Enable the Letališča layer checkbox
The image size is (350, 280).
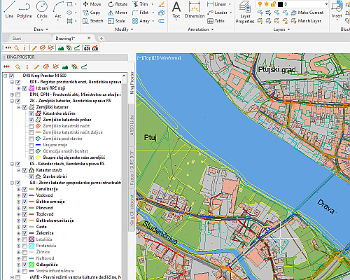coord(24,239)
